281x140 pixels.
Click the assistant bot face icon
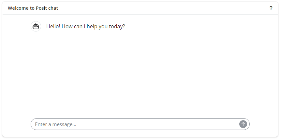(36, 26)
